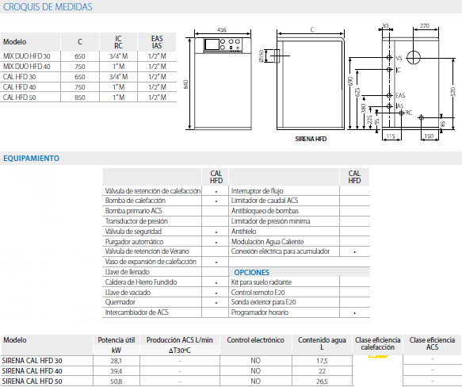Click the C column header in dimensions table
Screen dimensions: 462x387
tap(80, 42)
